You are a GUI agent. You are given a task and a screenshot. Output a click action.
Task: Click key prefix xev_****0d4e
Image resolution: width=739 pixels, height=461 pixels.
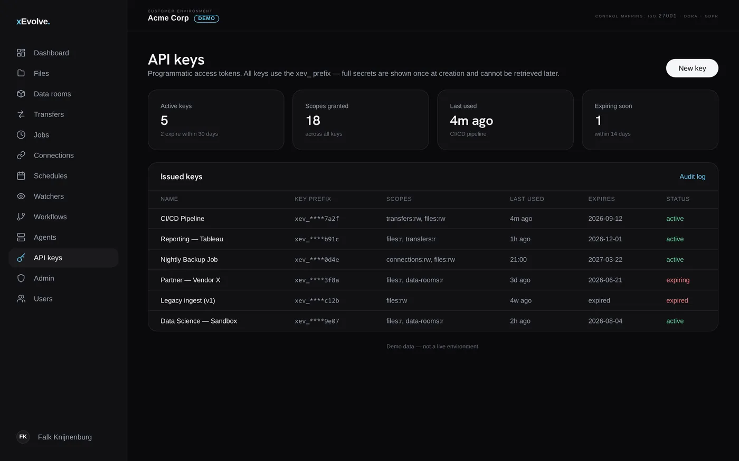pyautogui.click(x=317, y=260)
